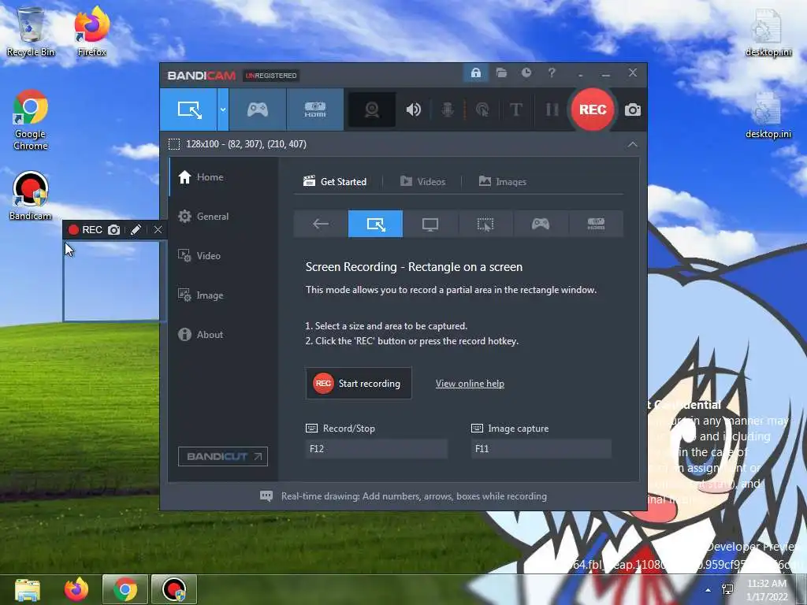Show hidden system tray icons arrow
The width and height of the screenshot is (807, 605).
tap(708, 590)
